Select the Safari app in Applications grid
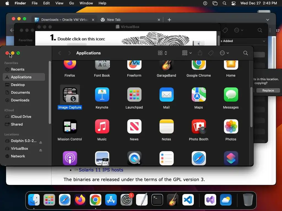Viewport: 282px width, 211px height. click(x=199, y=158)
